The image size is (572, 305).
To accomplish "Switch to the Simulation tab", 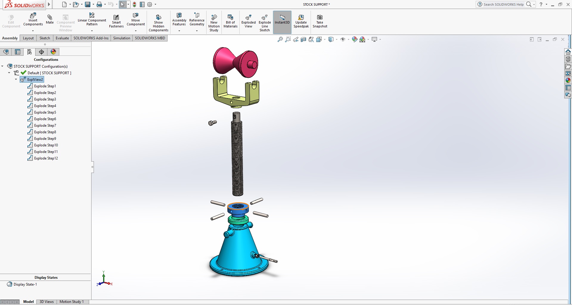I will [122, 38].
